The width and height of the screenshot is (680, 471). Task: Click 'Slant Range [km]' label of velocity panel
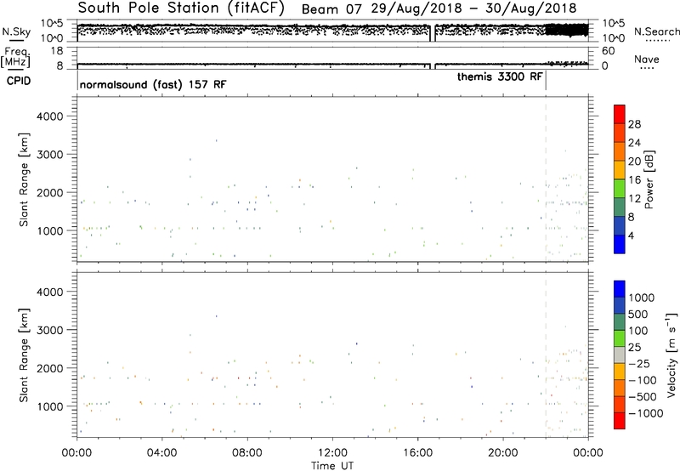click(x=24, y=355)
